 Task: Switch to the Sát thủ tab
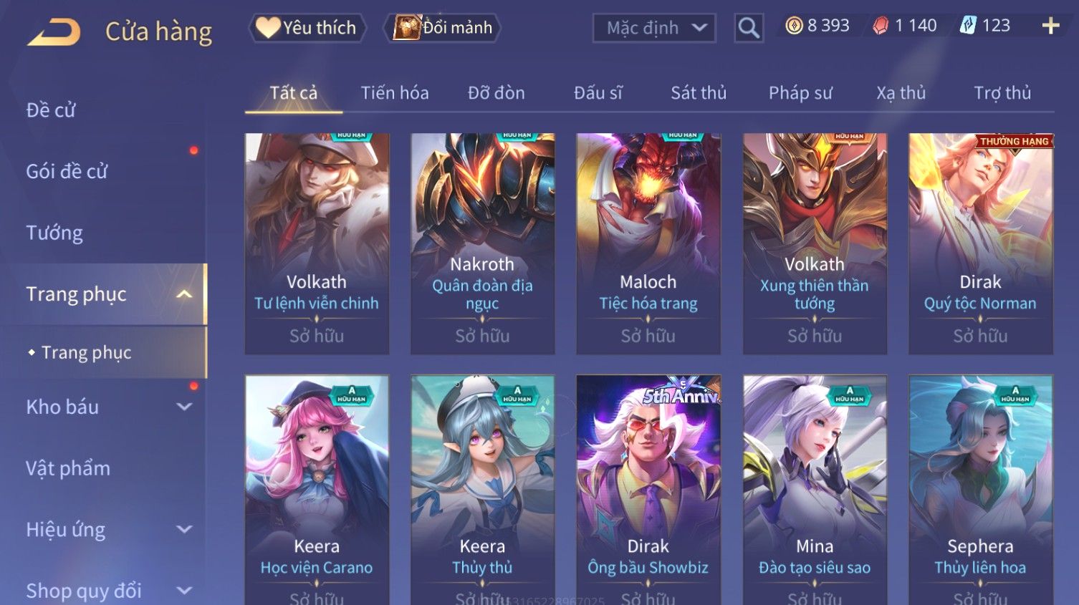pyautogui.click(x=699, y=93)
